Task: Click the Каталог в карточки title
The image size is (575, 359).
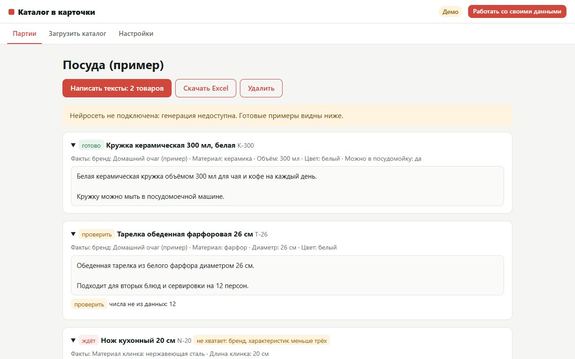Action: (57, 12)
